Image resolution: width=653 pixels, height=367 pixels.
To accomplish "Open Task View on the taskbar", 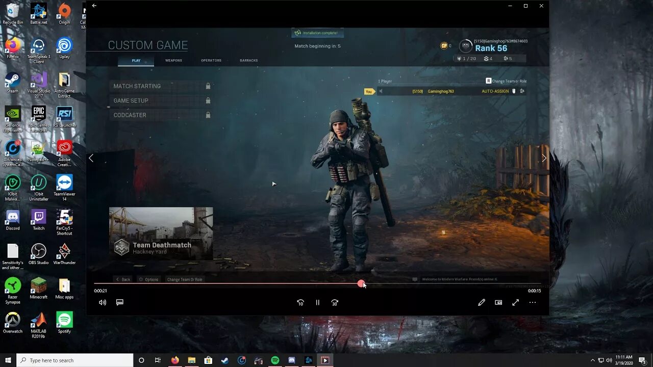I will click(x=158, y=360).
